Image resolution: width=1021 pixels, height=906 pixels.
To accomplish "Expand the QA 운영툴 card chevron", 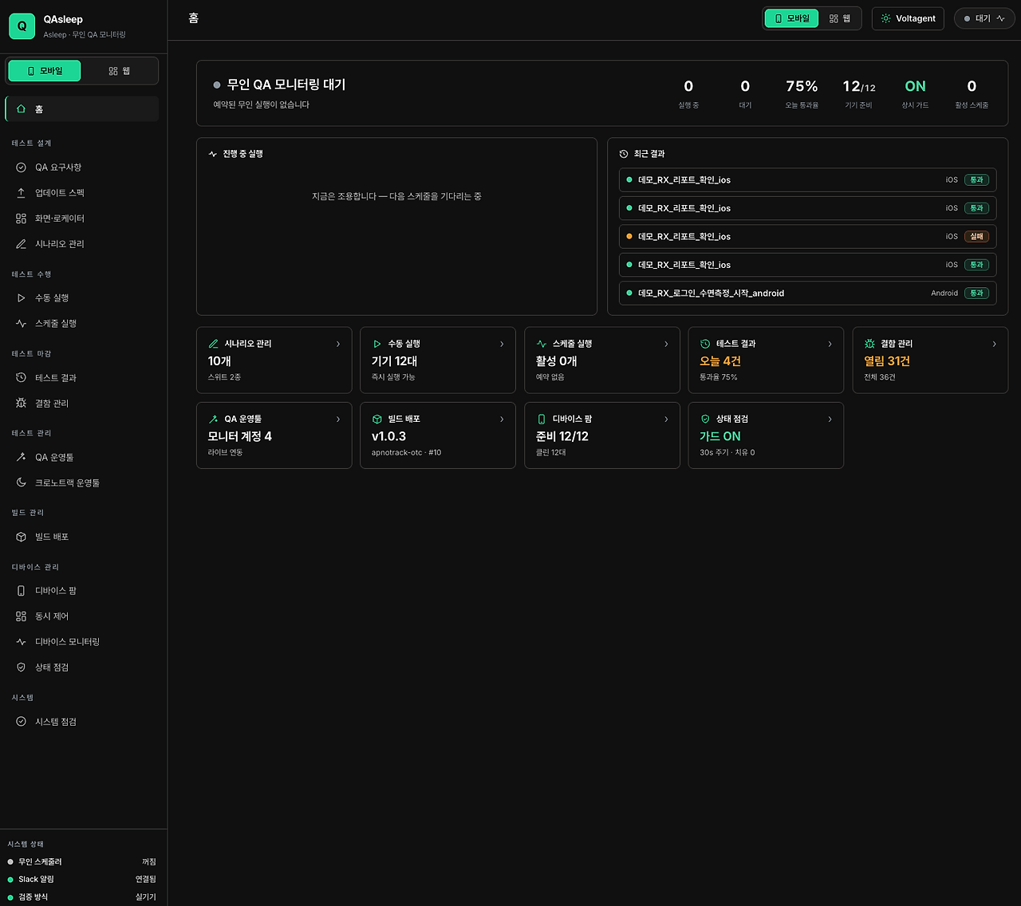I will click(x=338, y=420).
